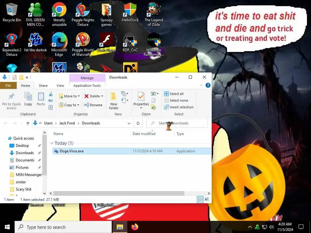Sort by the Name column header

coord(58,134)
